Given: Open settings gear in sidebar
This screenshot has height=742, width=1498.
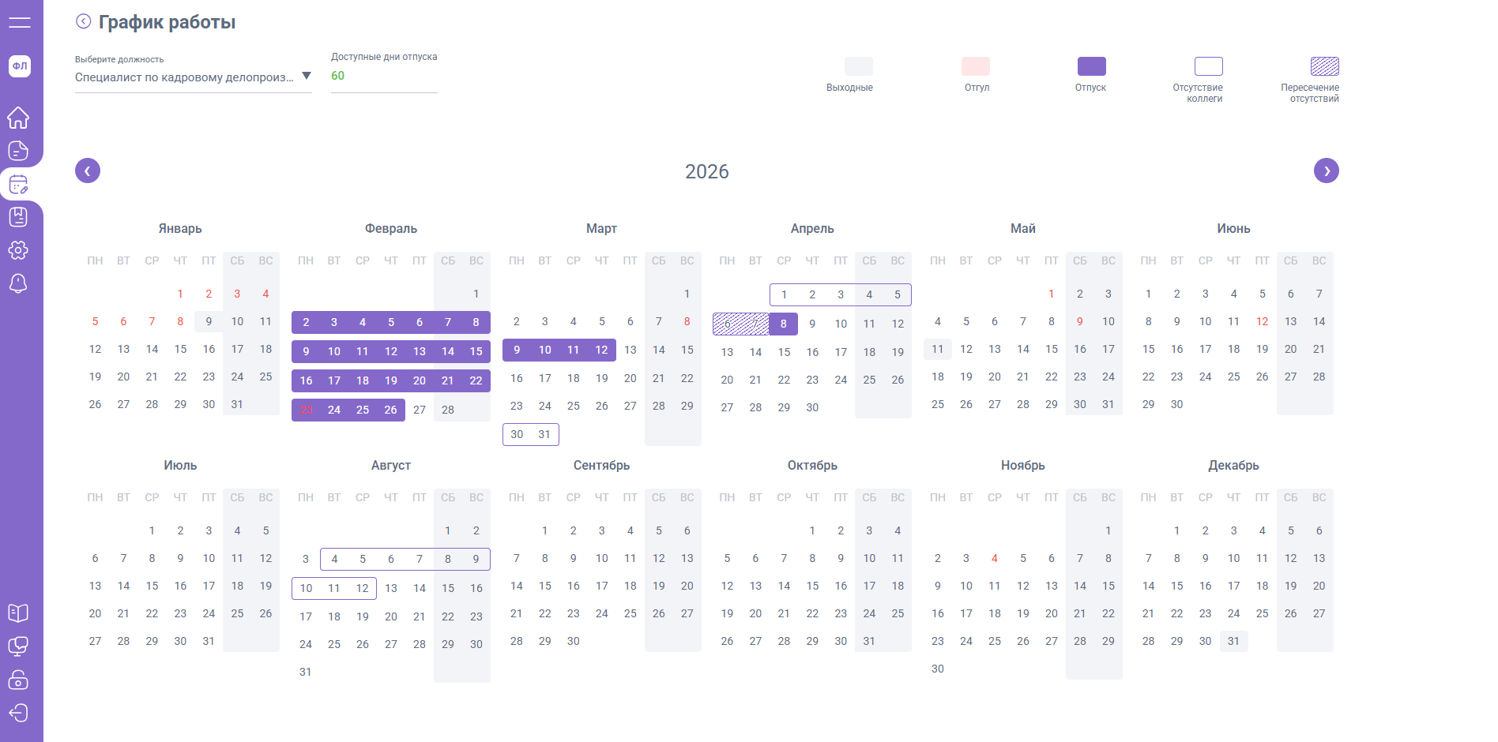Looking at the screenshot, I should [18, 250].
